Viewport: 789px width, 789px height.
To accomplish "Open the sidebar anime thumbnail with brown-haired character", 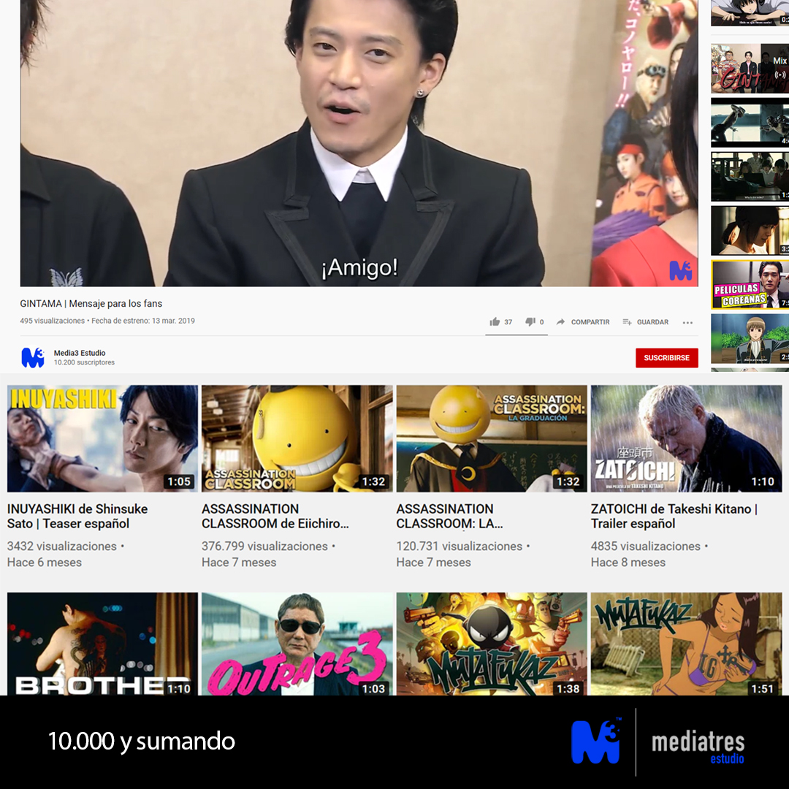I will pos(750,339).
